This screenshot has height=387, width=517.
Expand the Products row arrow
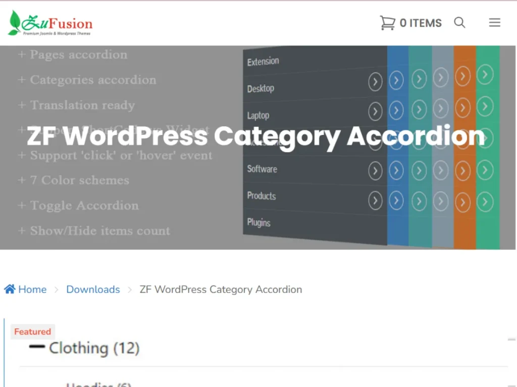pos(375,201)
